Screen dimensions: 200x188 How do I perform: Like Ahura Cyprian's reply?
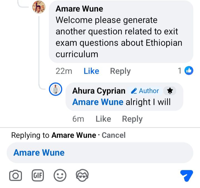pos(103,119)
